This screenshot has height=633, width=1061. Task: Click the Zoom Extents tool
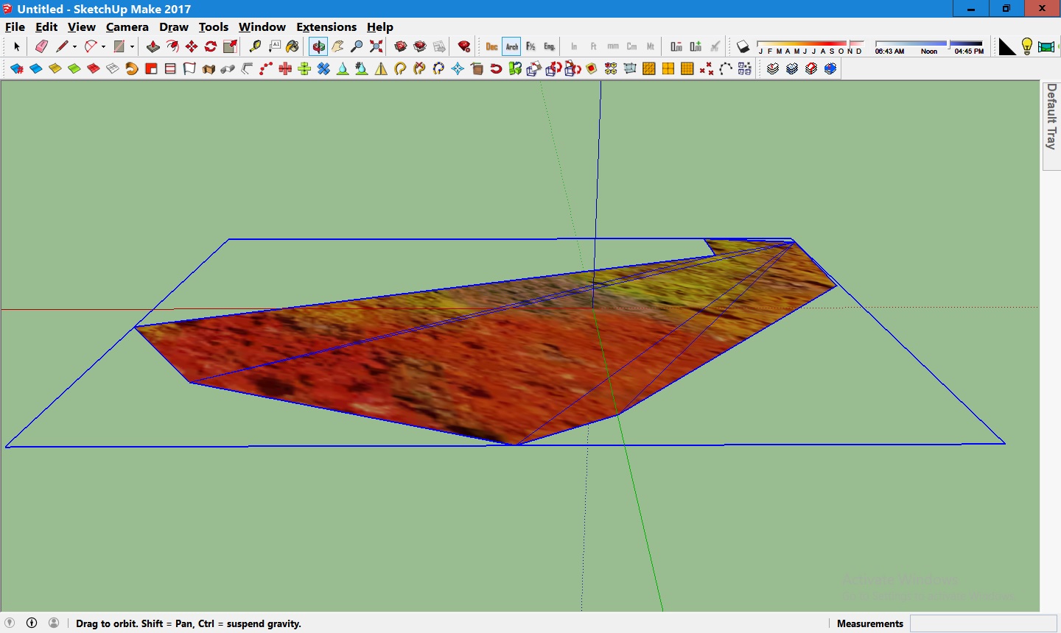tap(376, 46)
